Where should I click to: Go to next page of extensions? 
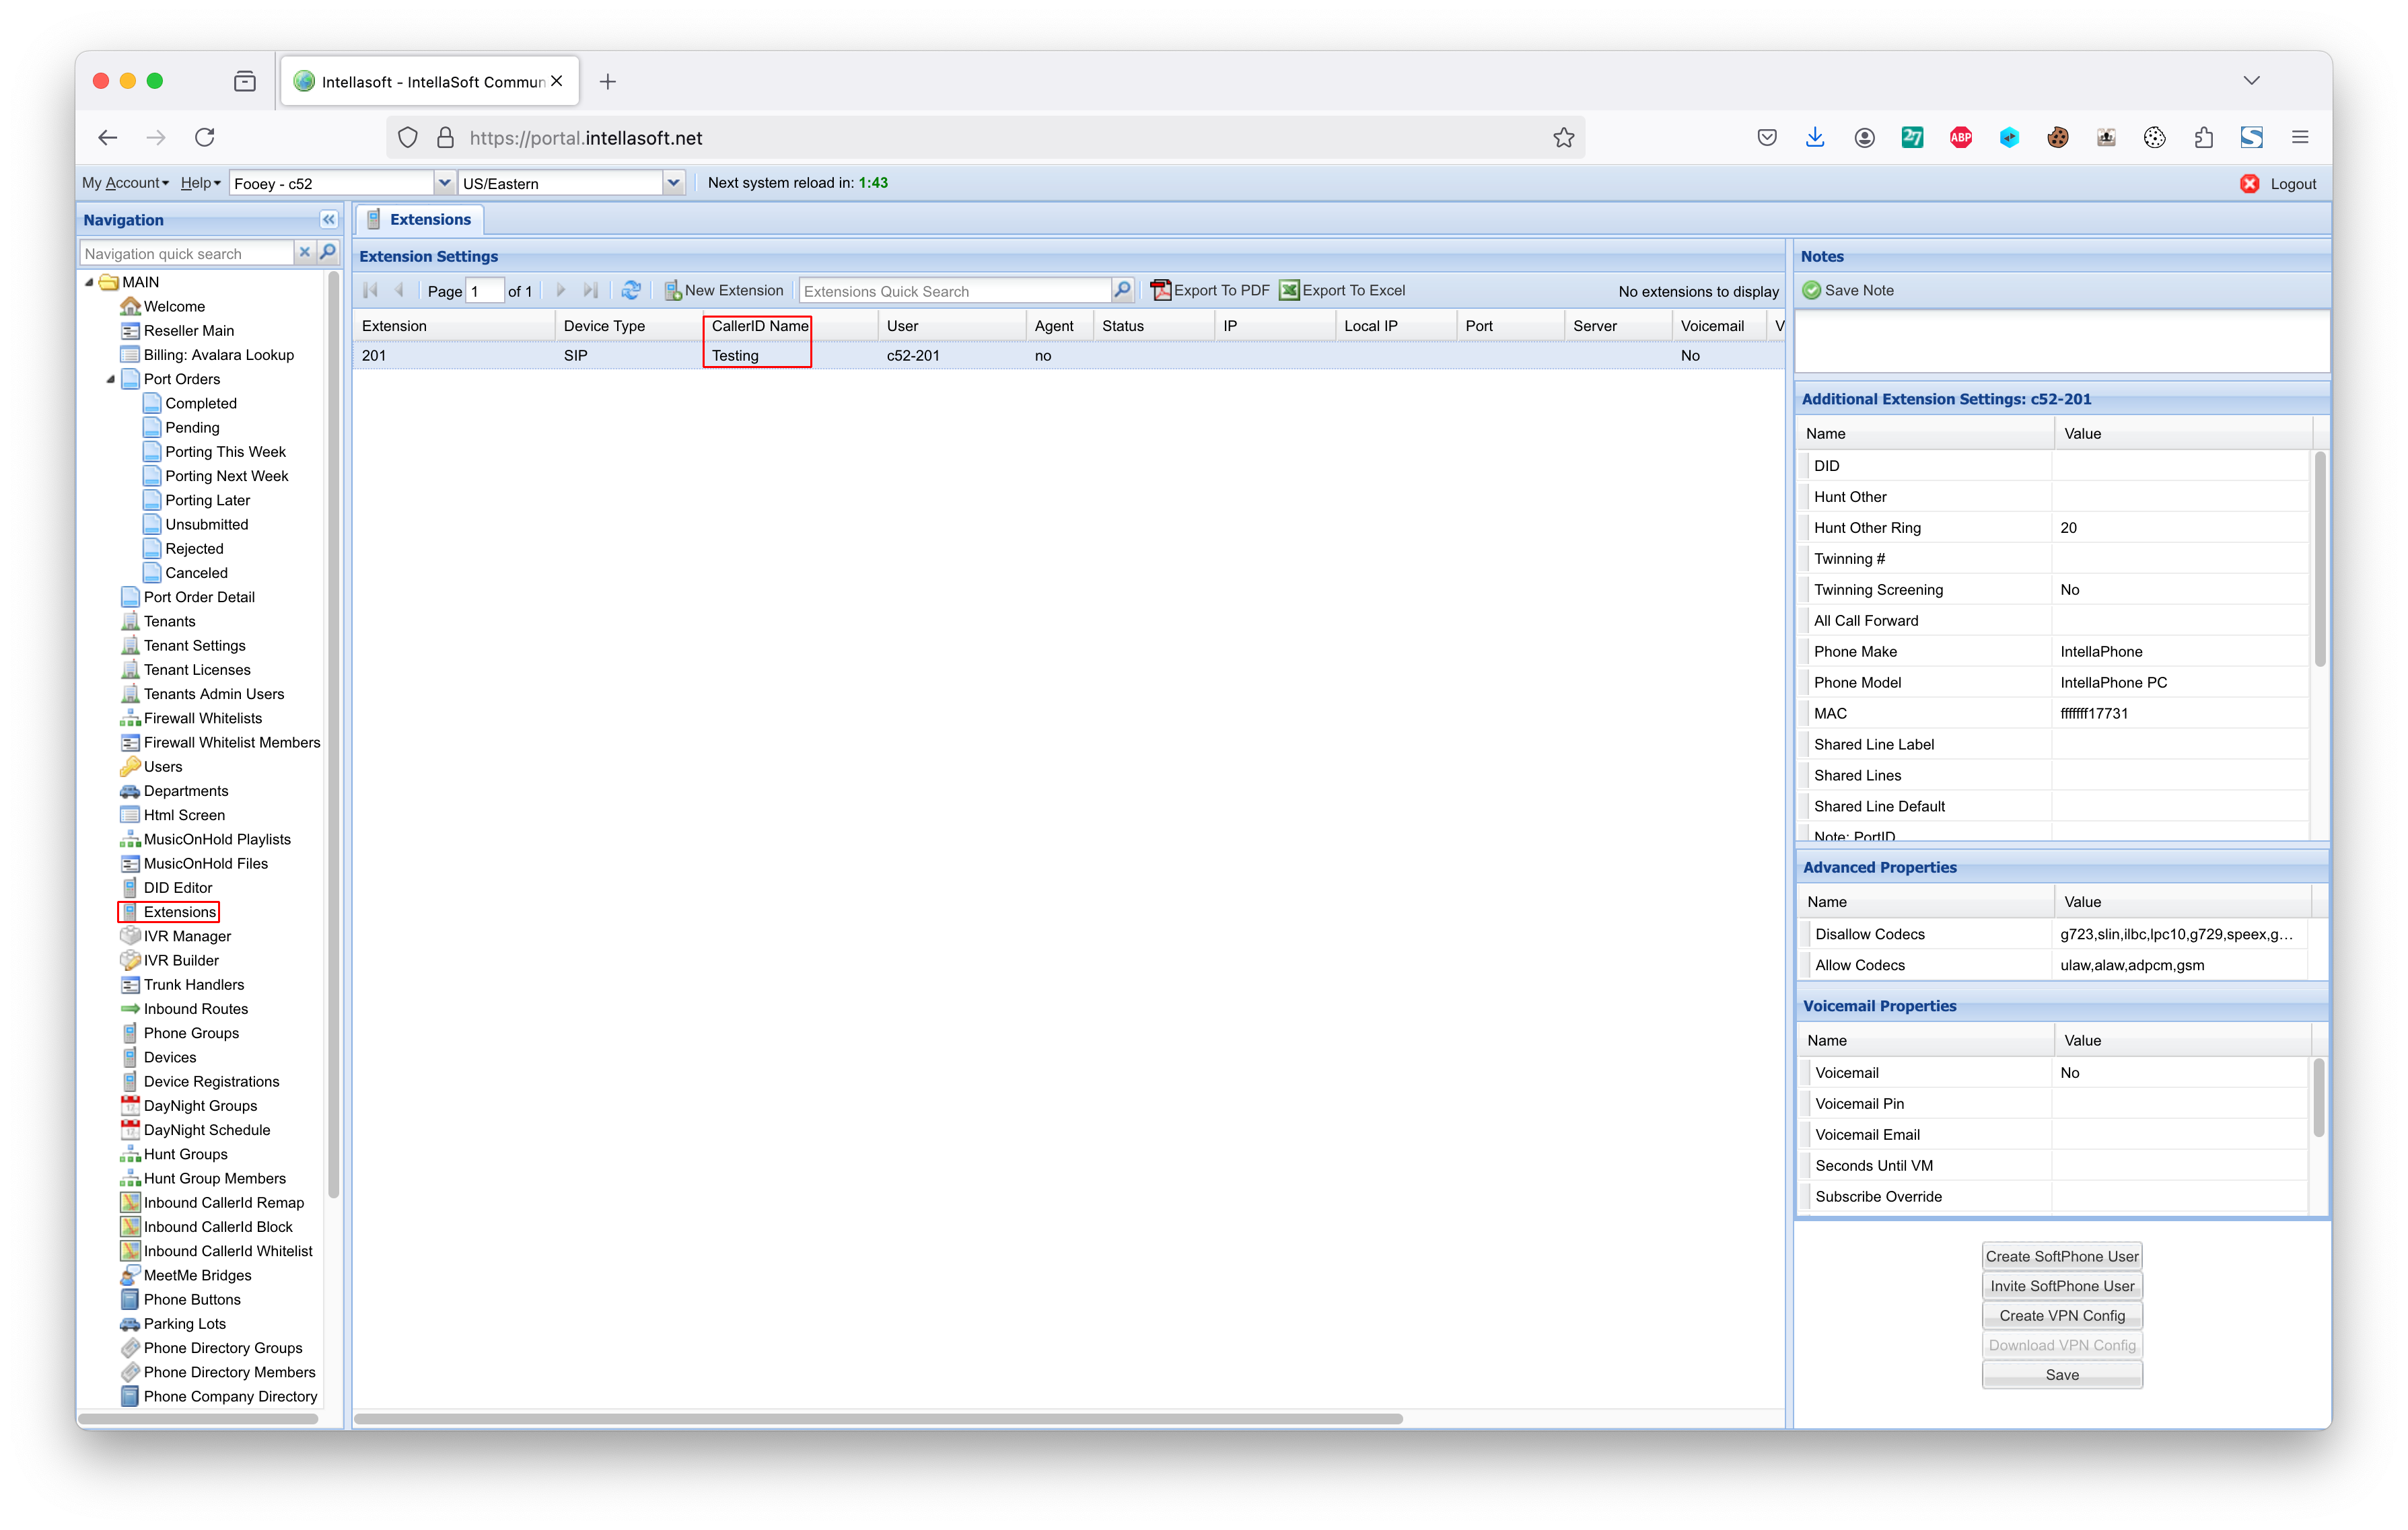pyautogui.click(x=560, y=290)
